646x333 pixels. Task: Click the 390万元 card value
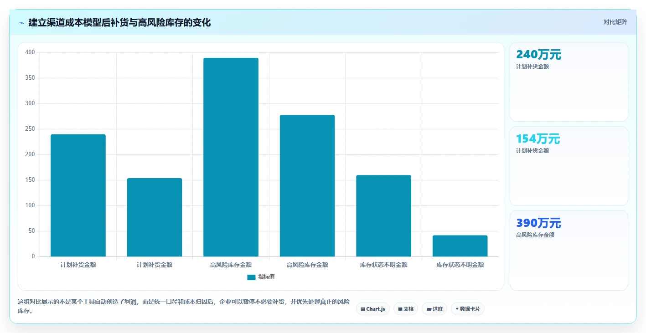point(538,223)
